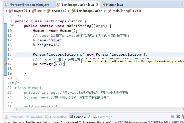The image size is (184, 123).
Task: Click the public class TertEncapsulation declaration
Action: (51, 21)
